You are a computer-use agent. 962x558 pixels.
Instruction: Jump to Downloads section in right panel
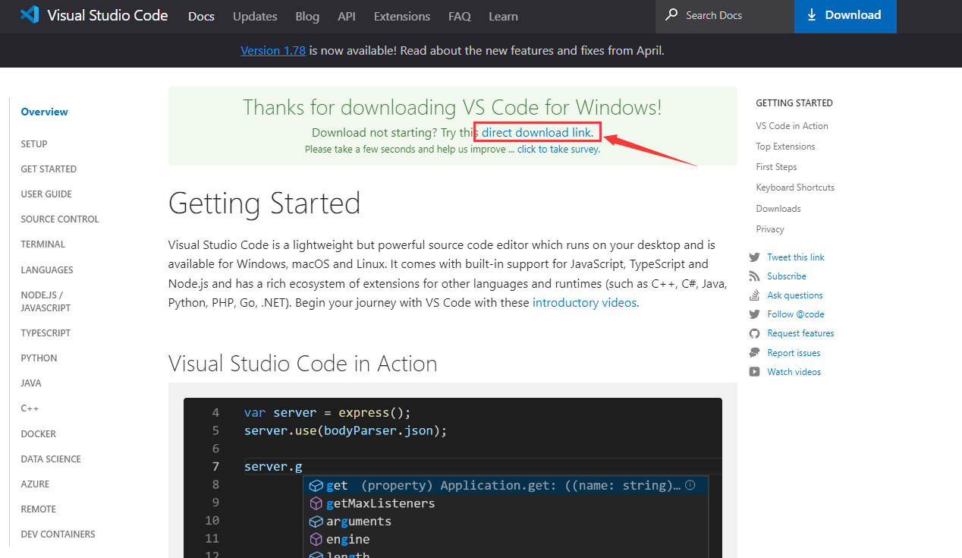[778, 209]
